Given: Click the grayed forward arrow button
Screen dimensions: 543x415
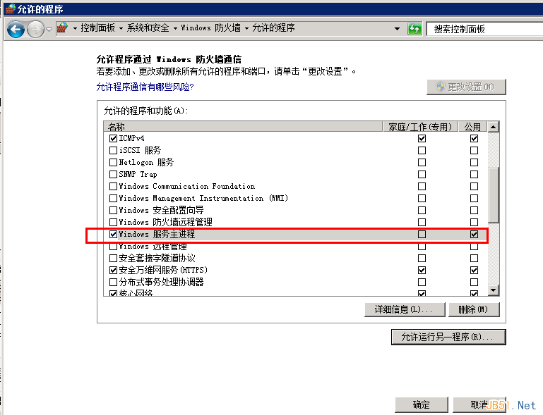Looking at the screenshot, I should click(35, 29).
